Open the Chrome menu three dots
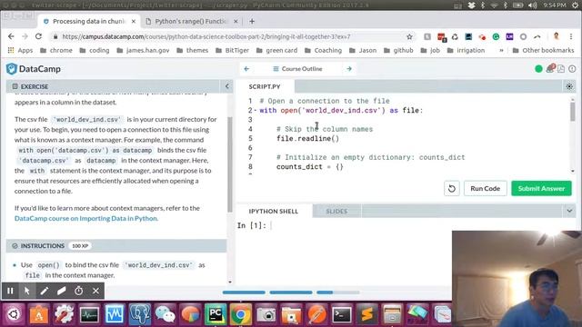The height and width of the screenshot is (327, 582). point(571,36)
